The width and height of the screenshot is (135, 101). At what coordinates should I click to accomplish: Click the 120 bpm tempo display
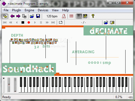pos(52,16)
